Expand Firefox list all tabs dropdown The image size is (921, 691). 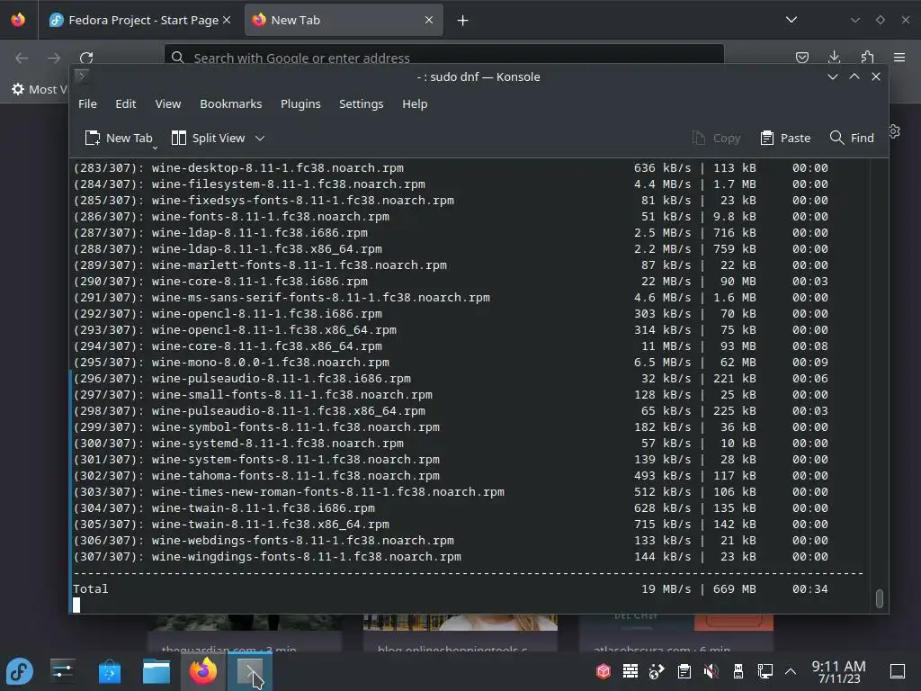(791, 20)
